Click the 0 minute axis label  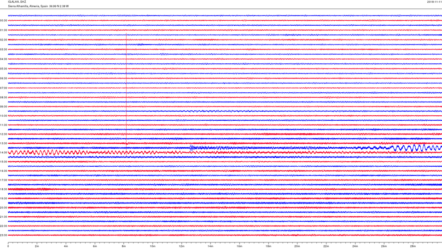point(8,246)
